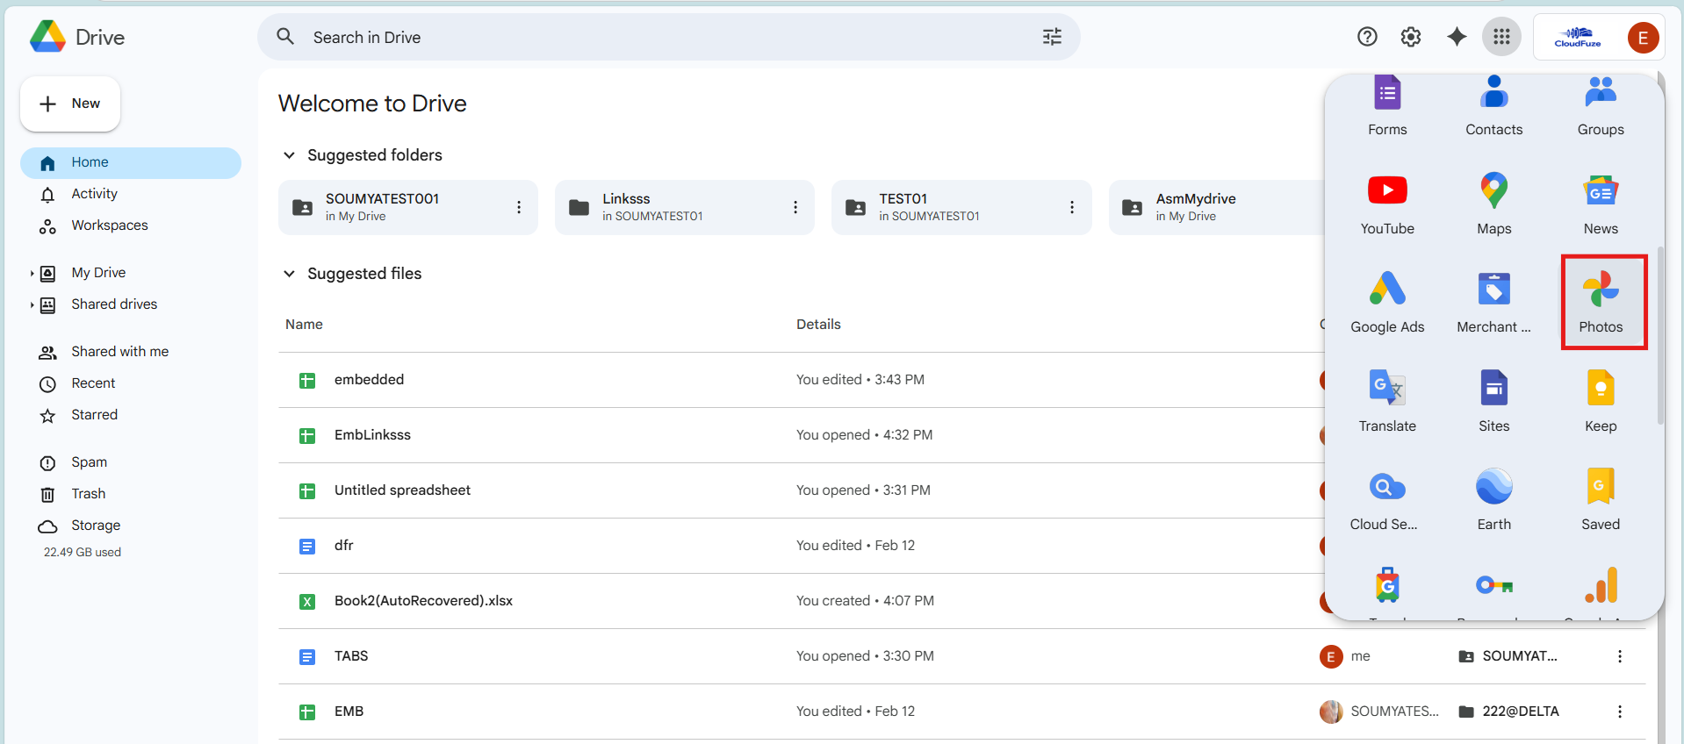
Task: Open Translate app
Action: coord(1387,402)
